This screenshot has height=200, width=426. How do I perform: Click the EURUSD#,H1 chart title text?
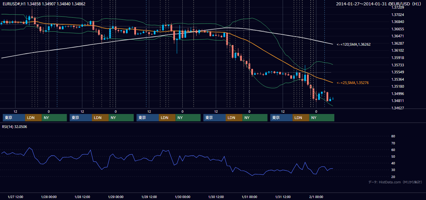point(44,4)
